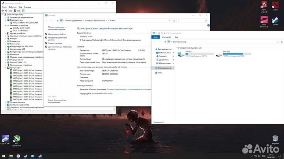Screen dimensions: 284x159
Task: Click the monitor scan icon in Device Manager toolbar
Action: tap(23, 11)
